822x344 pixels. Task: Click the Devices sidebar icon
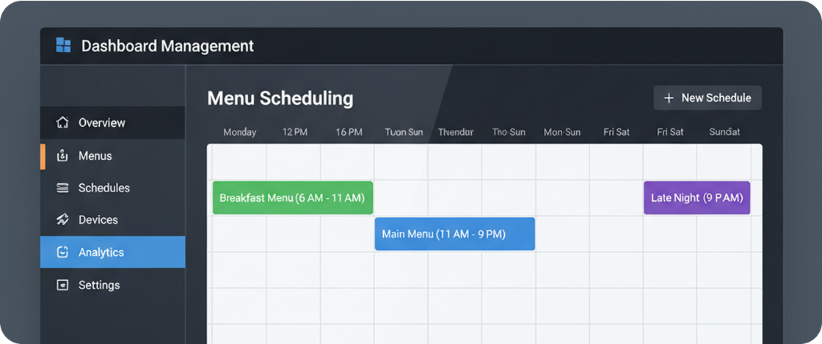click(62, 219)
